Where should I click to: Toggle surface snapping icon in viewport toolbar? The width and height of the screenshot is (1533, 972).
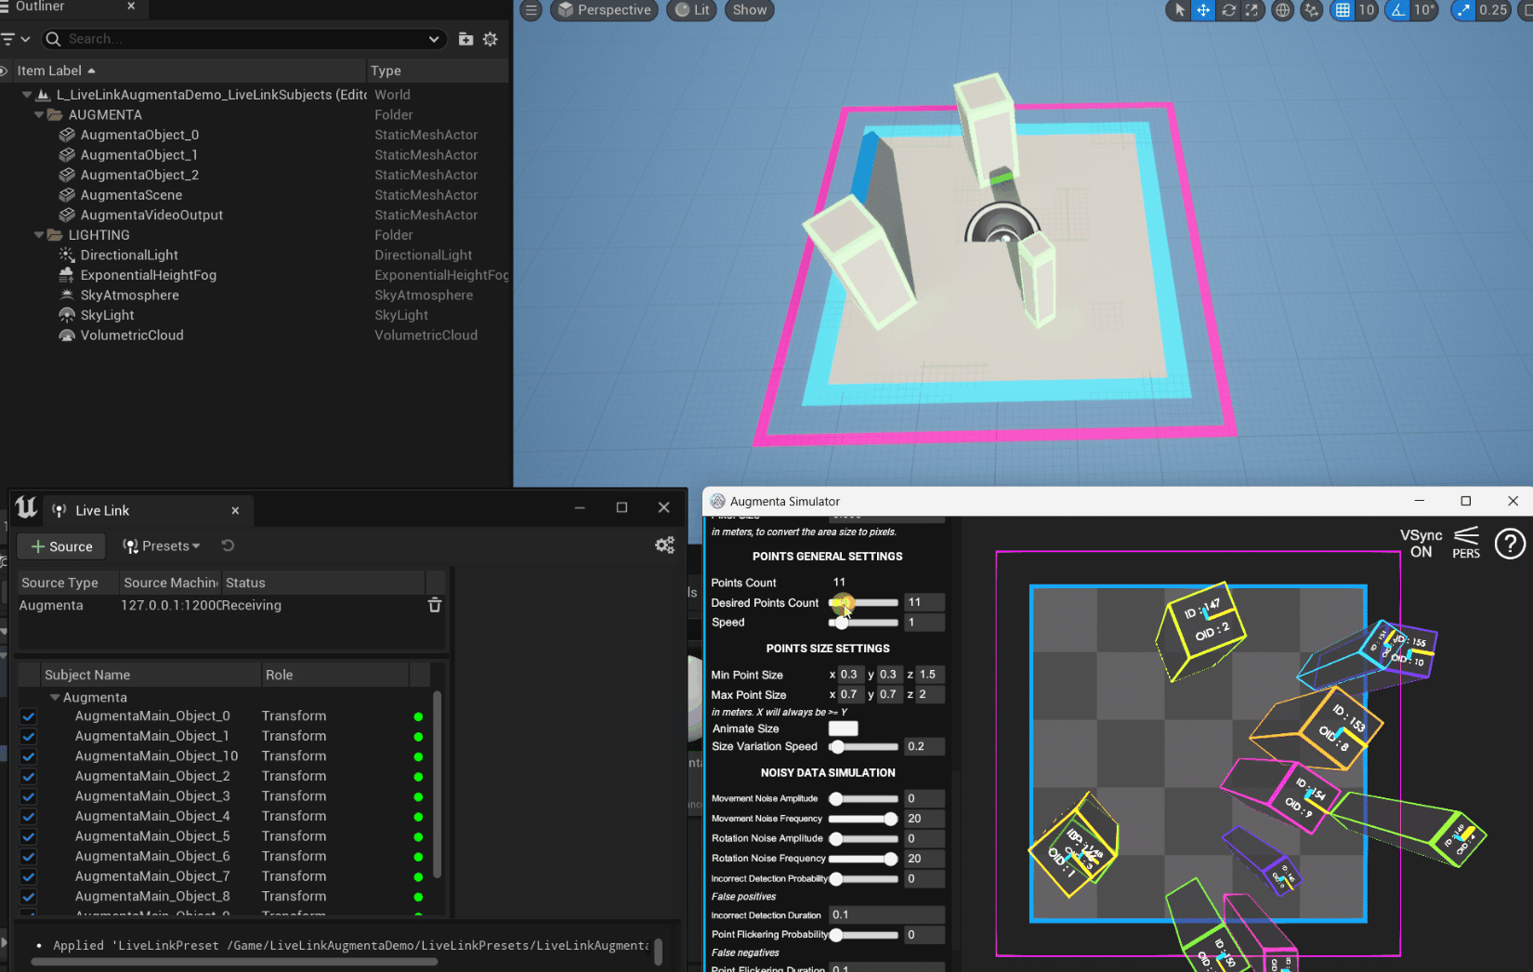tap(1312, 10)
